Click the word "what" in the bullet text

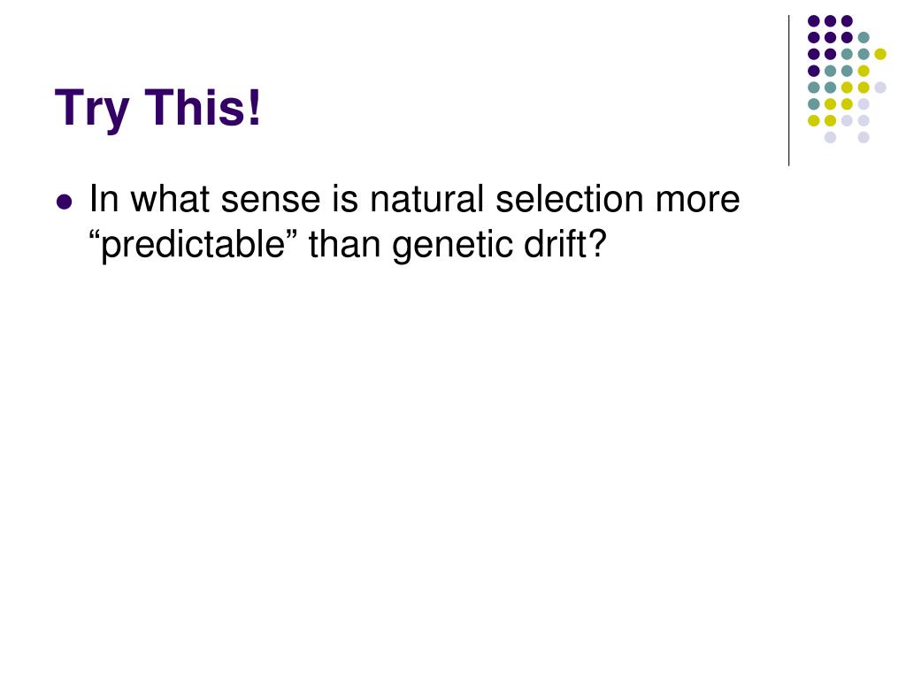click(x=170, y=199)
